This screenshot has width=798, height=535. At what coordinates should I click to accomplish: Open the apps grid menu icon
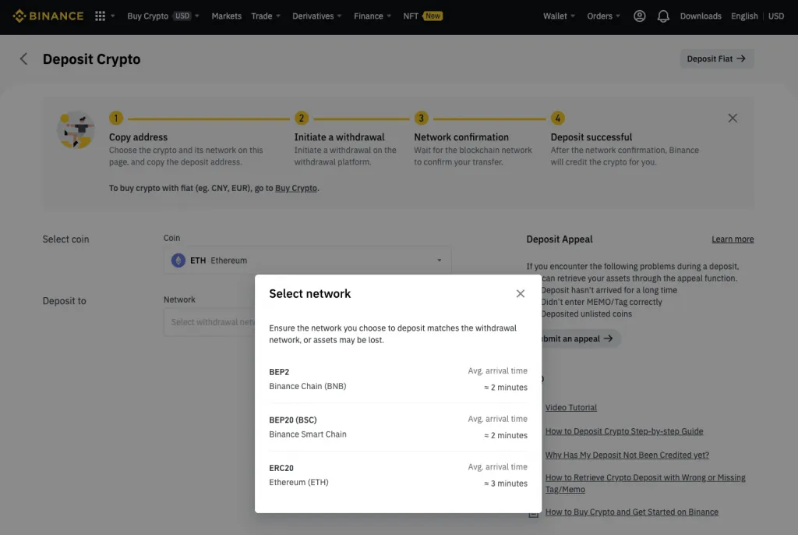pos(100,16)
